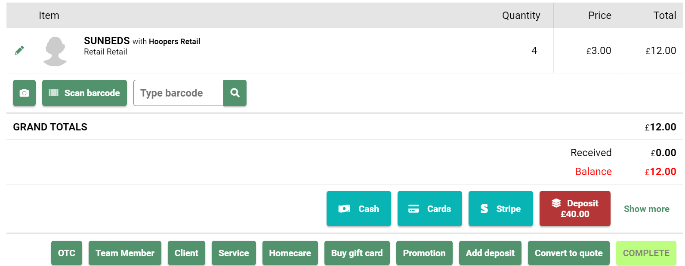The width and height of the screenshot is (685, 266).
Task: Choose the Cards payment option
Action: coord(430,209)
